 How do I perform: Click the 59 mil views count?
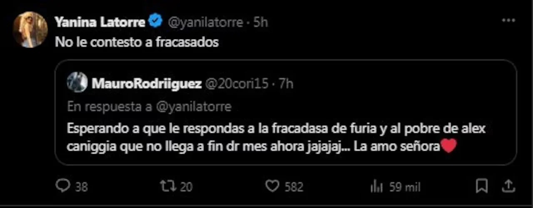(405, 187)
